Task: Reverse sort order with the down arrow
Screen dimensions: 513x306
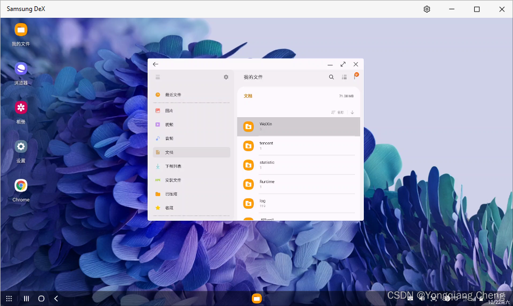Action: (352, 112)
